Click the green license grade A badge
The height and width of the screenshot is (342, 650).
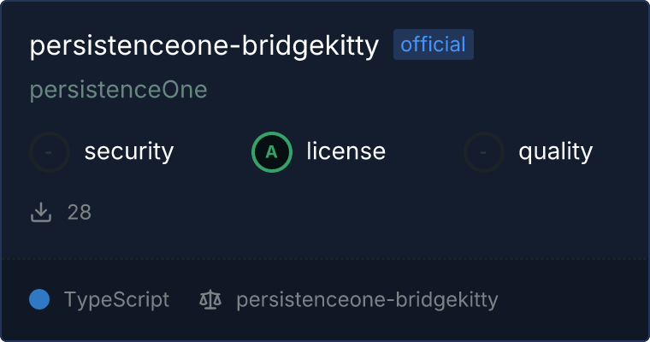272,152
